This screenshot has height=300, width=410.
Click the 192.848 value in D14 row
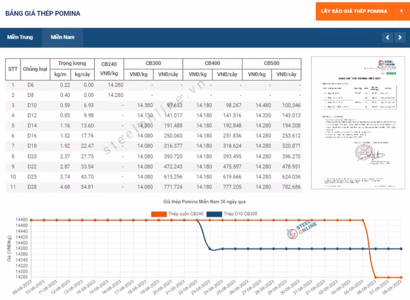click(x=232, y=126)
